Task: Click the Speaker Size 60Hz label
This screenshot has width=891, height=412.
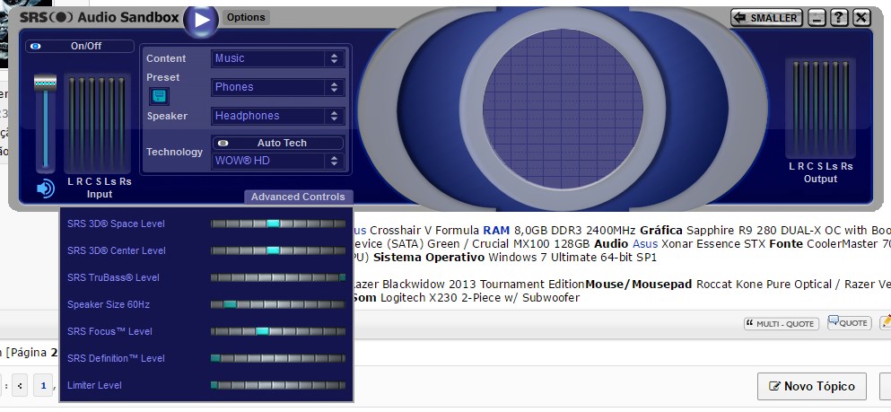Action: [x=109, y=304]
